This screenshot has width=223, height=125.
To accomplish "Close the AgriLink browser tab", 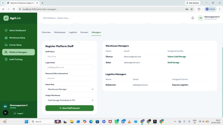I will click(37, 3).
